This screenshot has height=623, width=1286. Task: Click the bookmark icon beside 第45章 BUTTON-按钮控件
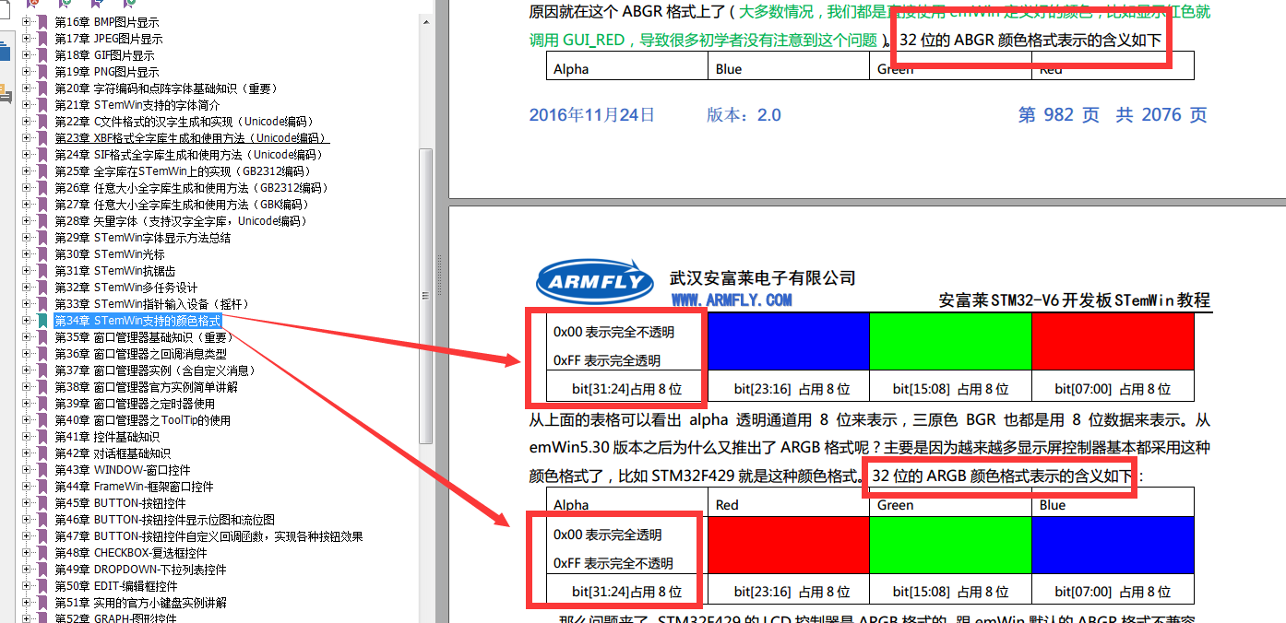click(x=42, y=503)
